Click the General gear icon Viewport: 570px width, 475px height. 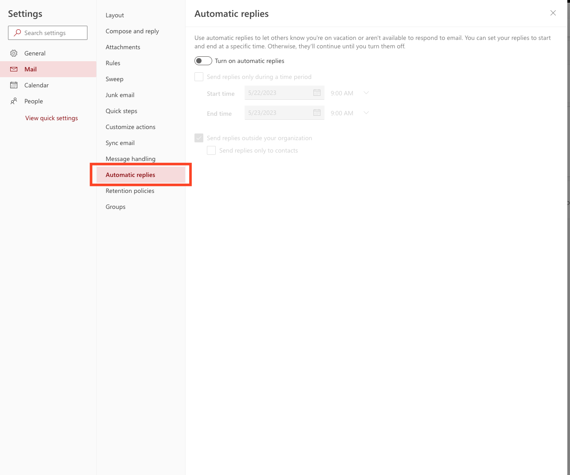point(14,53)
